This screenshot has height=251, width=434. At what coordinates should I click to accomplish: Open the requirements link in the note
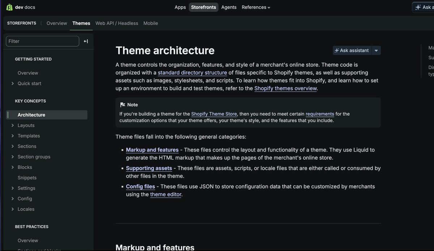click(320, 114)
